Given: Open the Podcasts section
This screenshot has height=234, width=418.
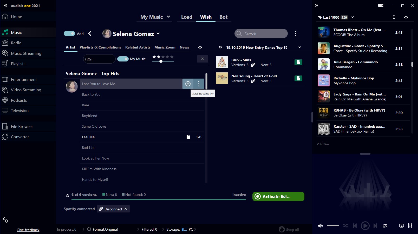Looking at the screenshot, I should click(19, 100).
